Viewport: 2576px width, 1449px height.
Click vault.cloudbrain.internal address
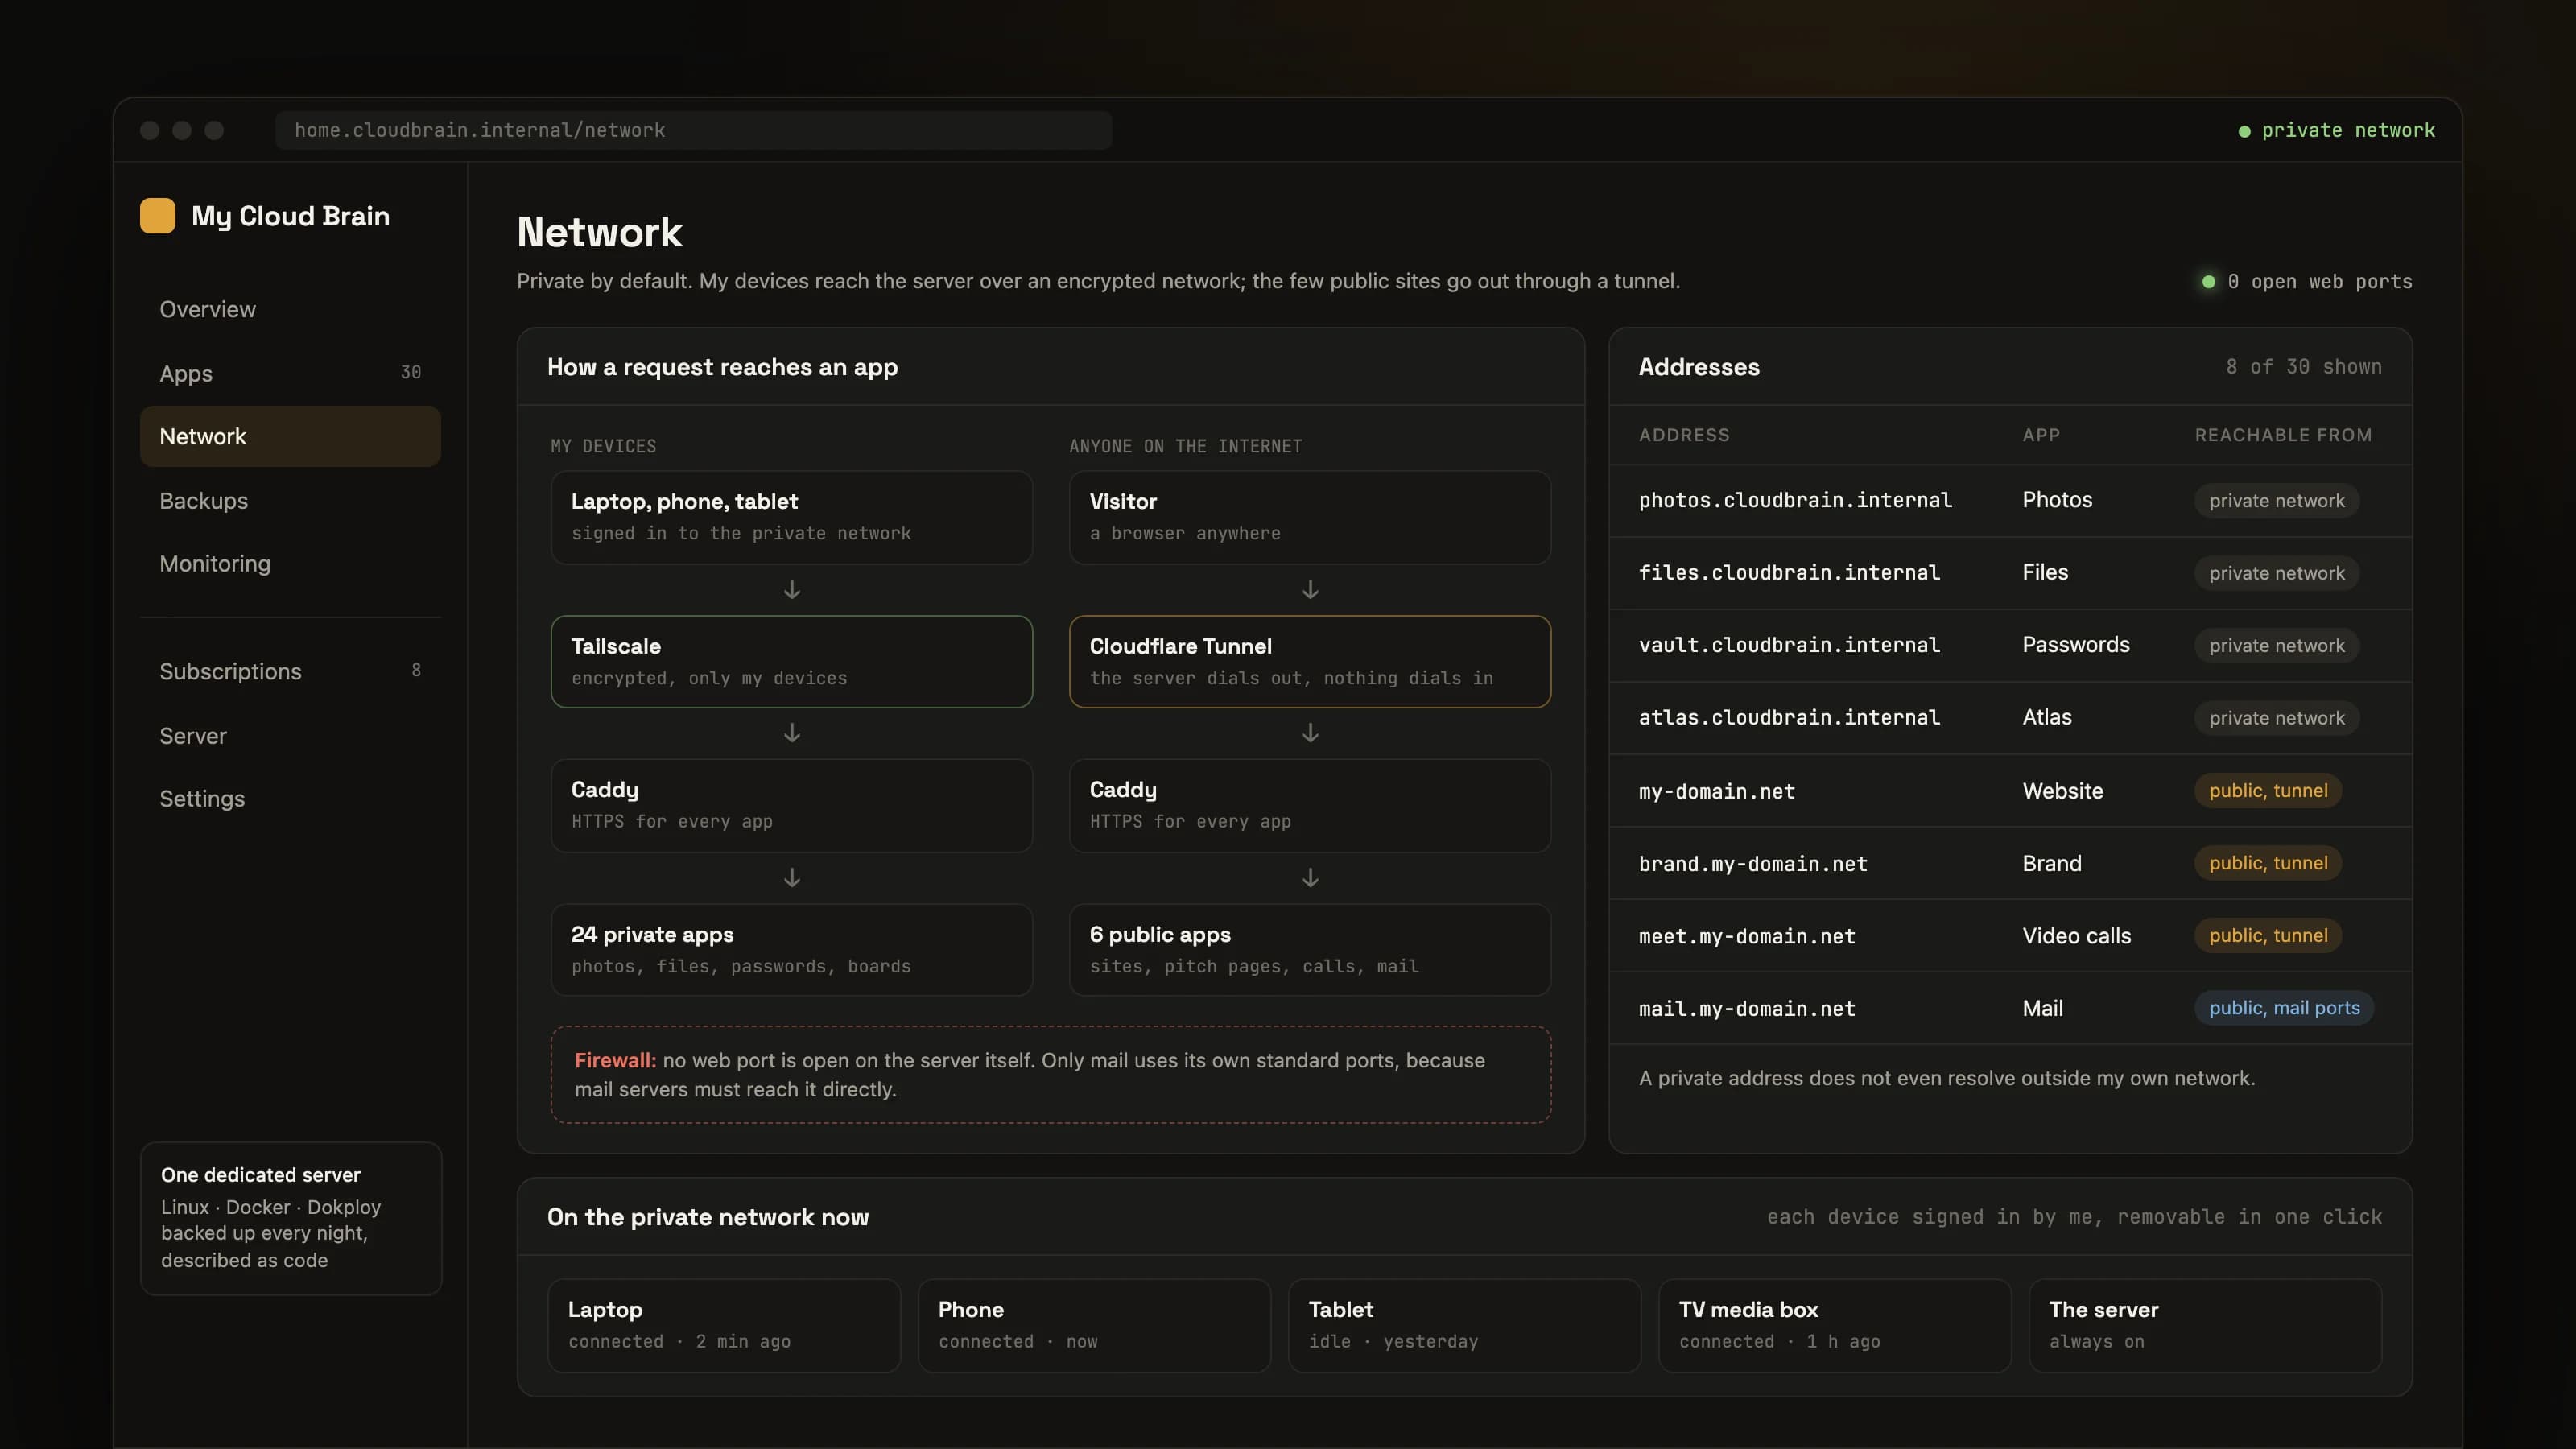tap(1789, 645)
